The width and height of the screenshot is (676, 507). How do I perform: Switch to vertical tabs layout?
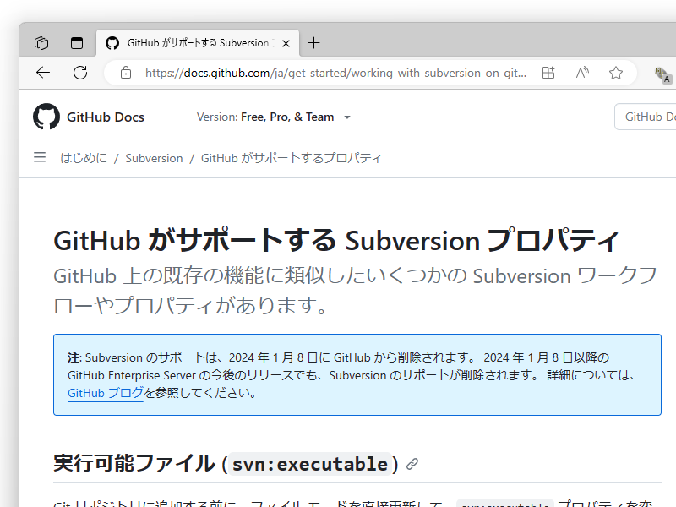pyautogui.click(x=77, y=42)
